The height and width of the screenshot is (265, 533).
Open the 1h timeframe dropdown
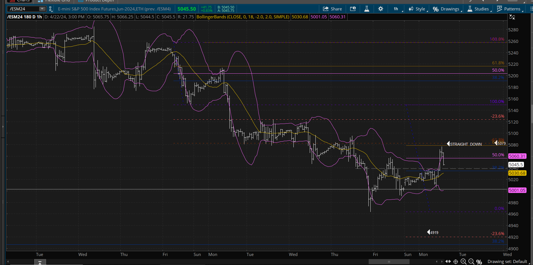(396, 9)
